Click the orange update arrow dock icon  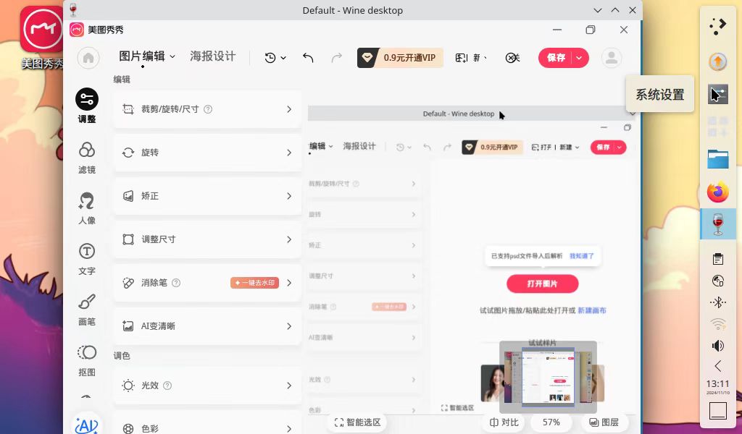[718, 61]
